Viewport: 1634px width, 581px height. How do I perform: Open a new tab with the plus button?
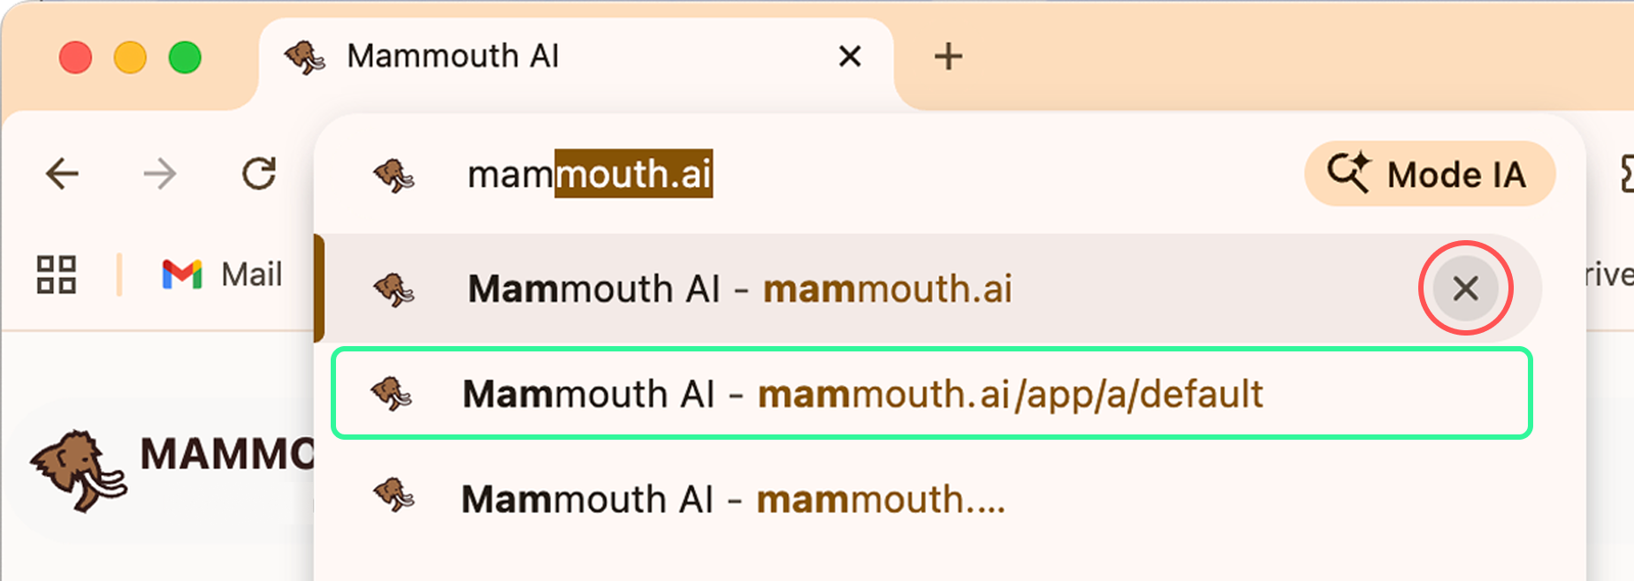(x=948, y=57)
